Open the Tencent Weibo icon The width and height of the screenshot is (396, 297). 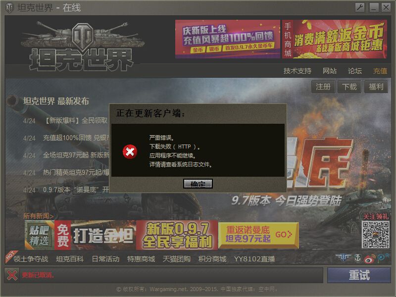(x=383, y=258)
